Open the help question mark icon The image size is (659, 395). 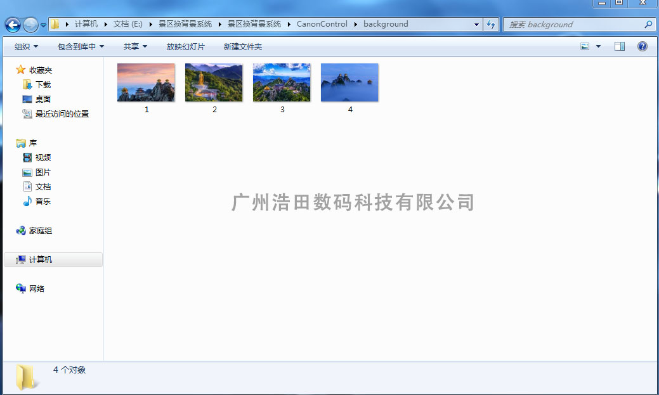642,46
